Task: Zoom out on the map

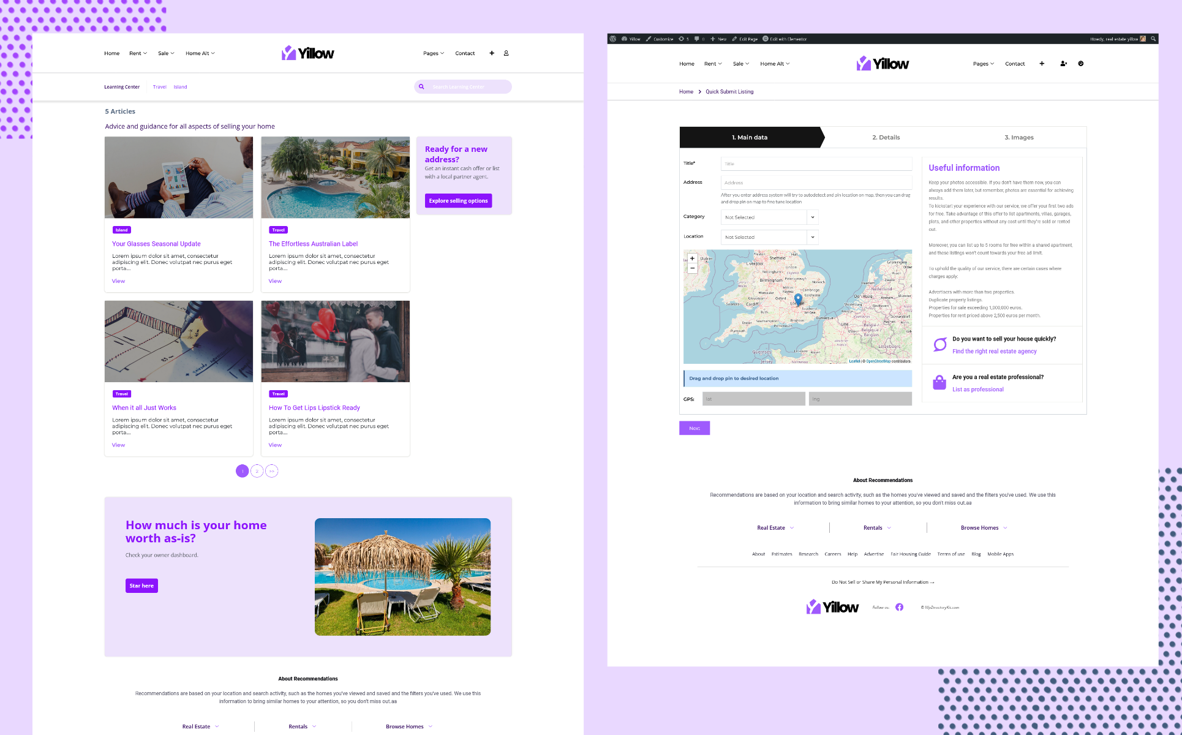Action: (x=693, y=268)
